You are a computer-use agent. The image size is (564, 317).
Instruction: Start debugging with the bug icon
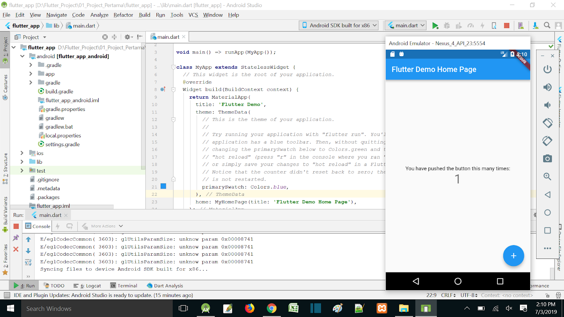click(447, 26)
